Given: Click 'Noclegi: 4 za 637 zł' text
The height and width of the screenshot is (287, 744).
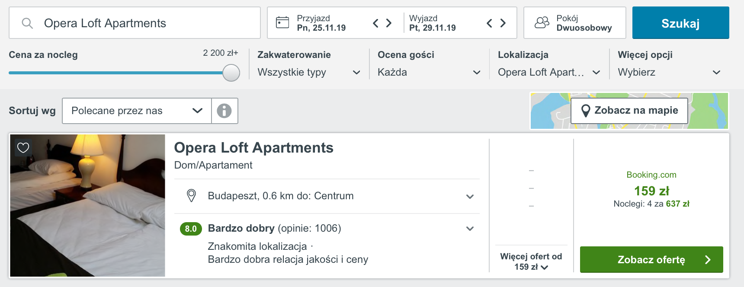Looking at the screenshot, I should pyautogui.click(x=651, y=204).
